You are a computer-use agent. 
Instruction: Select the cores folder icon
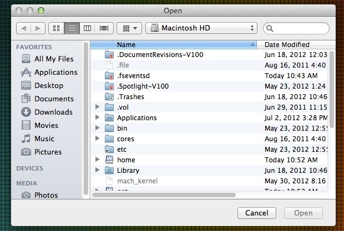[x=109, y=138]
